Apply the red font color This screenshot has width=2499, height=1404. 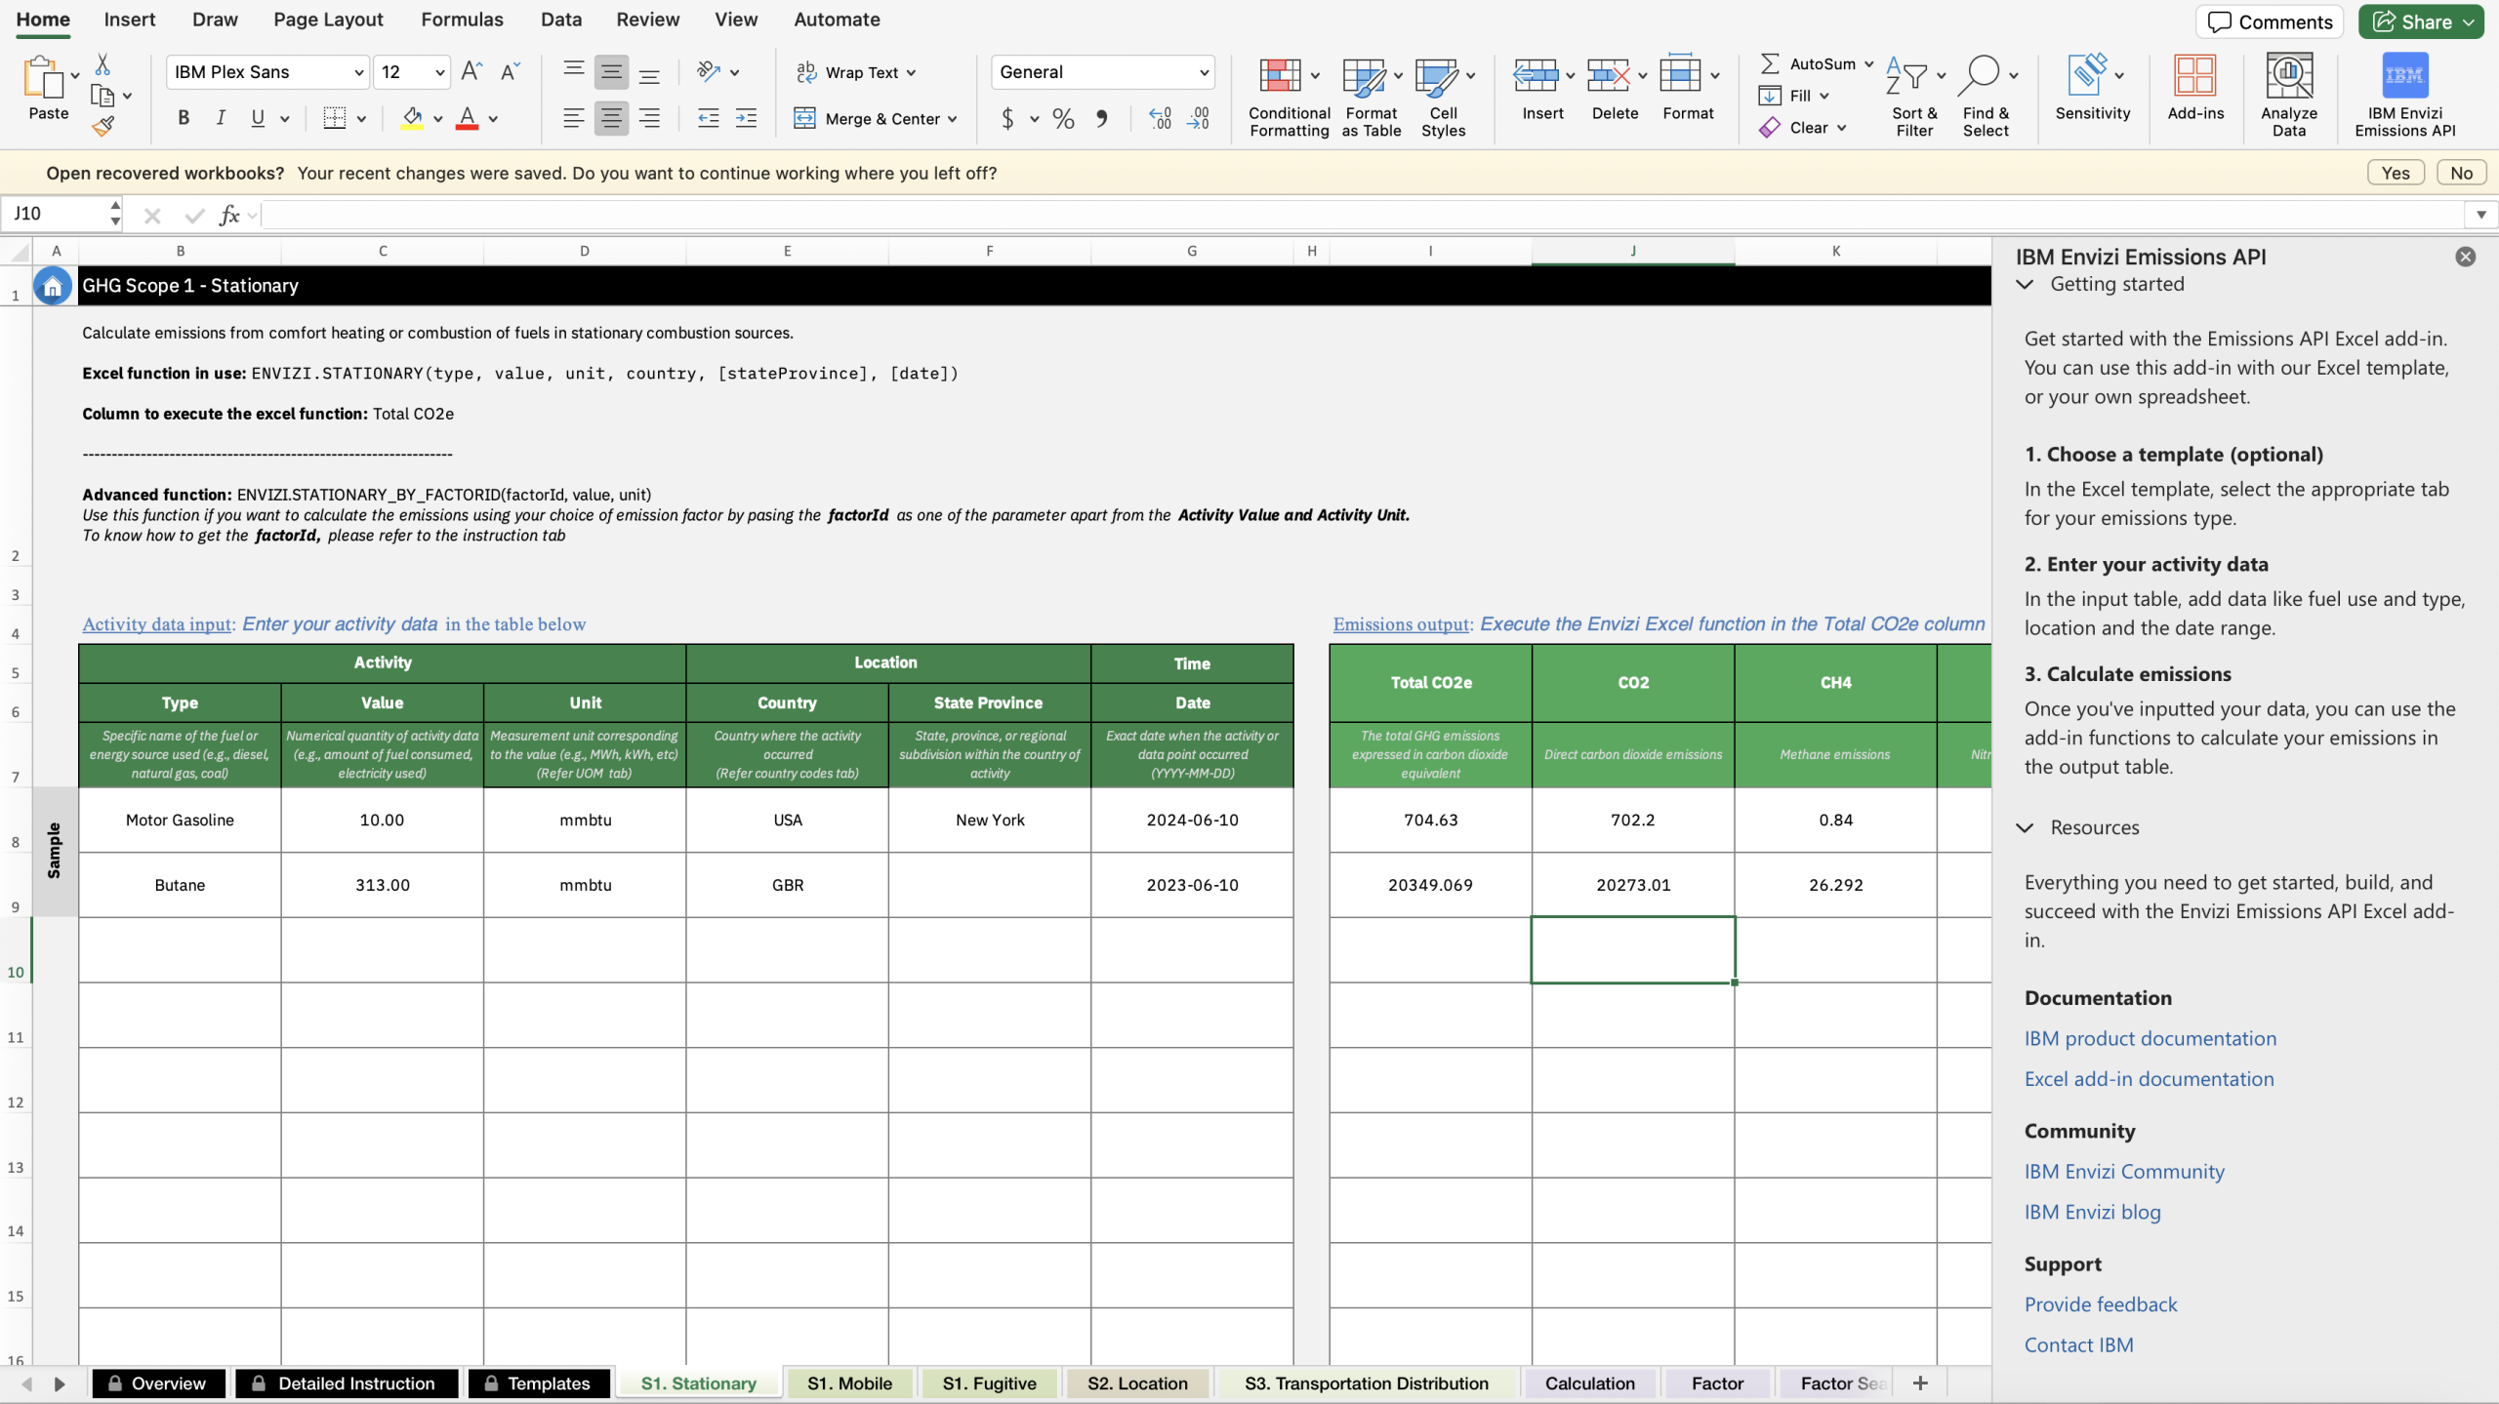coord(468,118)
